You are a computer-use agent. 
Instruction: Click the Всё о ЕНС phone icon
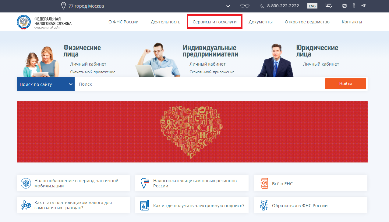coord(264,183)
